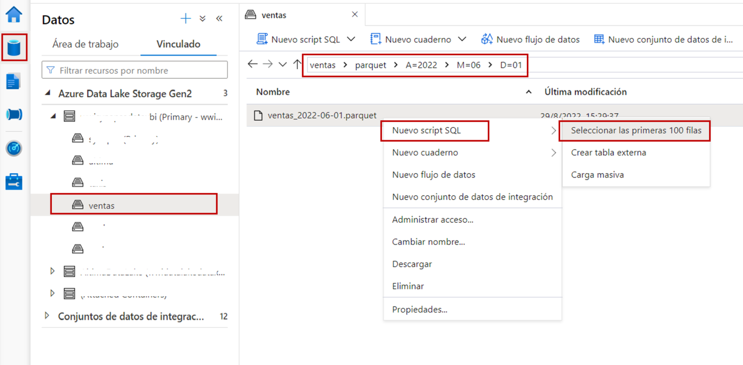743x365 pixels.
Task: Click ventas breadcrumb in path
Action: coord(323,65)
